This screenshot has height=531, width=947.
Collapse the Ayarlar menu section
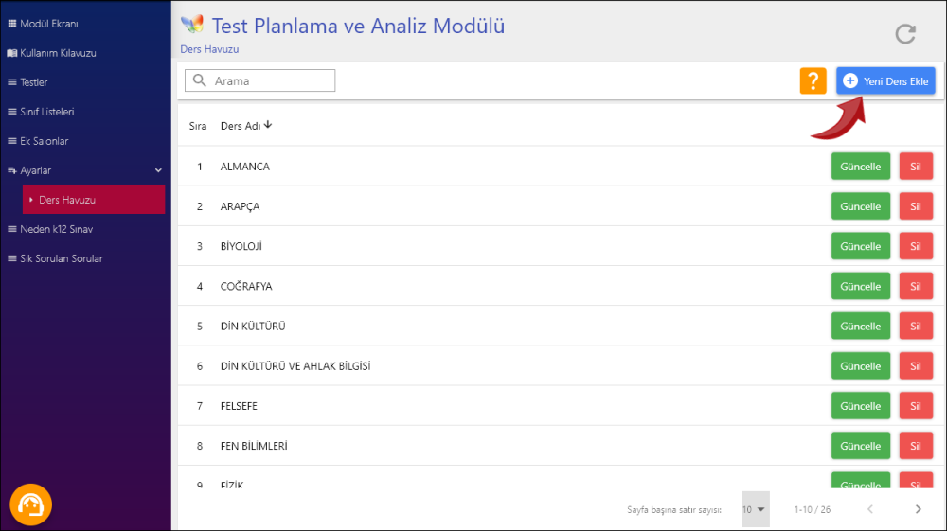point(158,170)
